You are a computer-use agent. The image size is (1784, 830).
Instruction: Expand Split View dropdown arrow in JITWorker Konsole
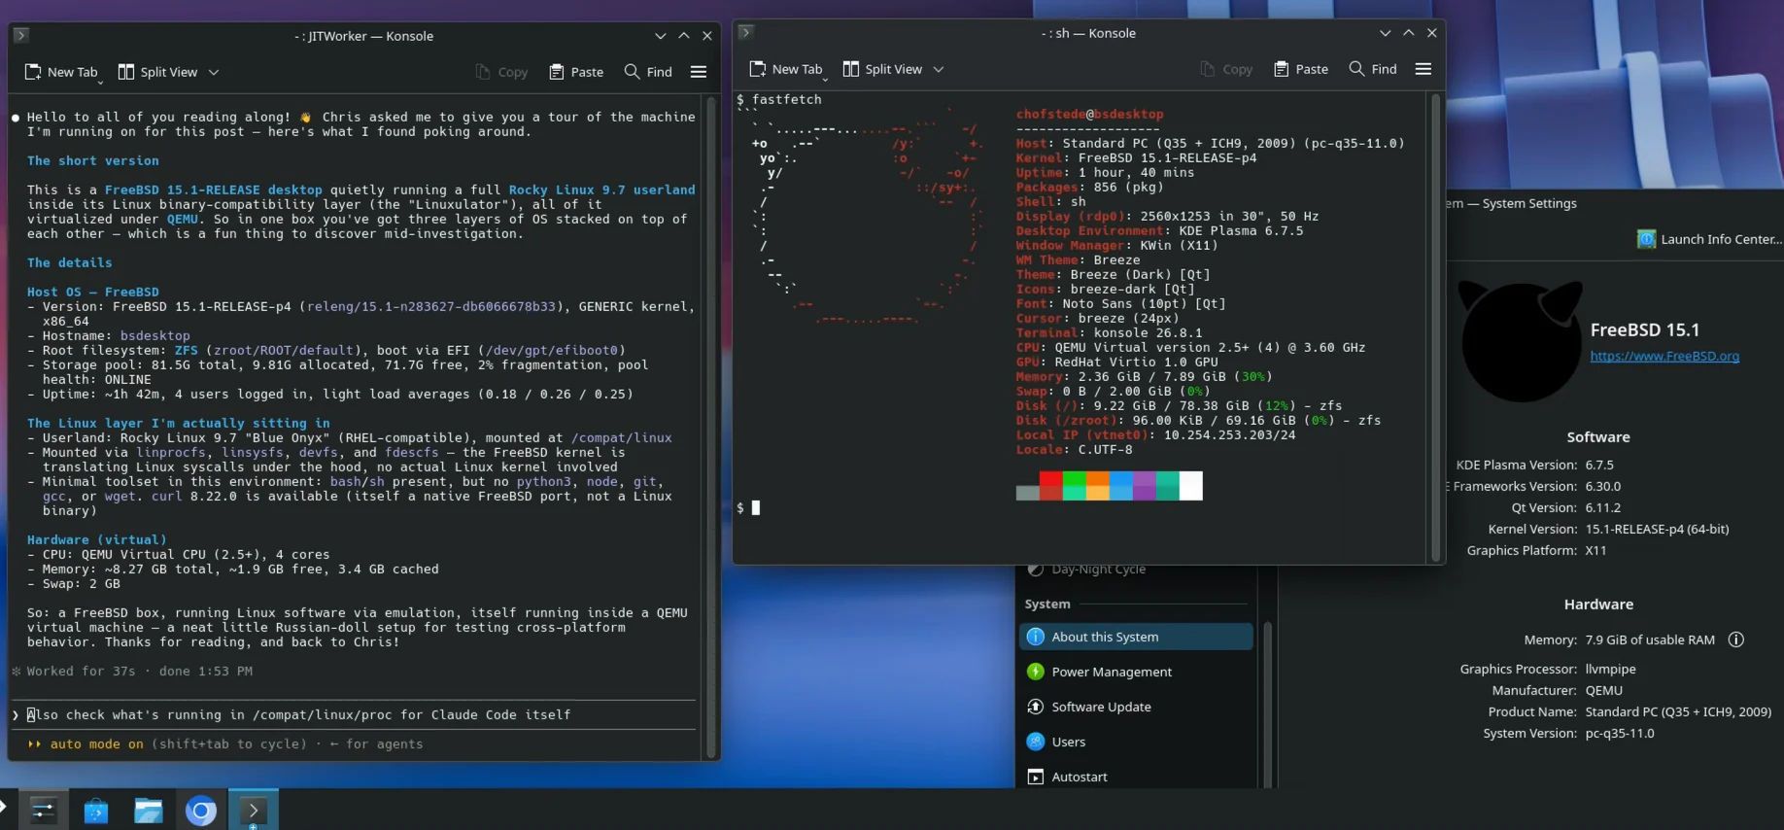coord(214,72)
